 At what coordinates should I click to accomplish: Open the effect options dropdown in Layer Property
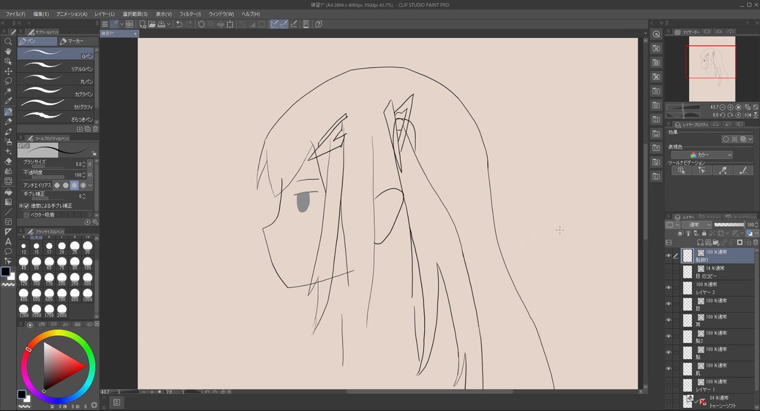[x=750, y=139]
